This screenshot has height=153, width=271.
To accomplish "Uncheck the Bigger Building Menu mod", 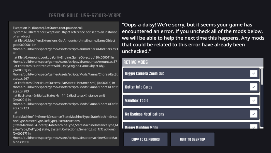I will [x=253, y=126].
